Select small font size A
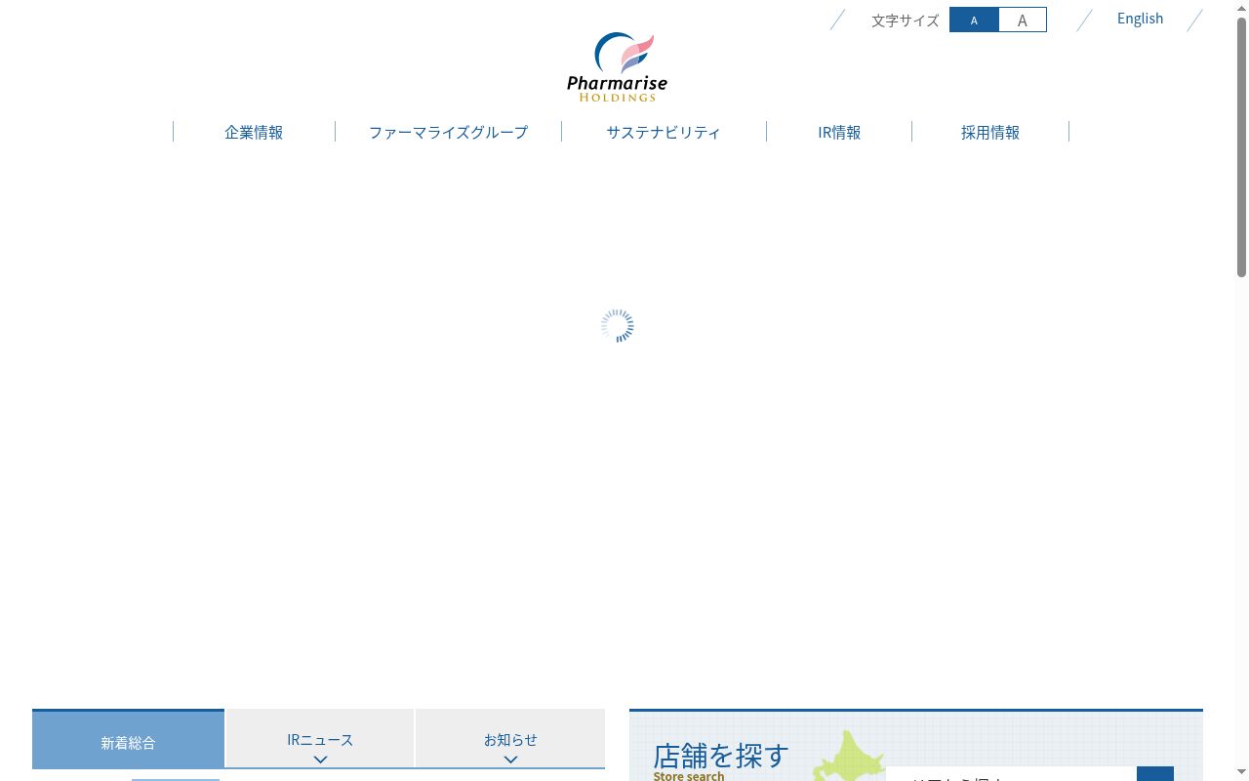The image size is (1249, 781). [974, 20]
